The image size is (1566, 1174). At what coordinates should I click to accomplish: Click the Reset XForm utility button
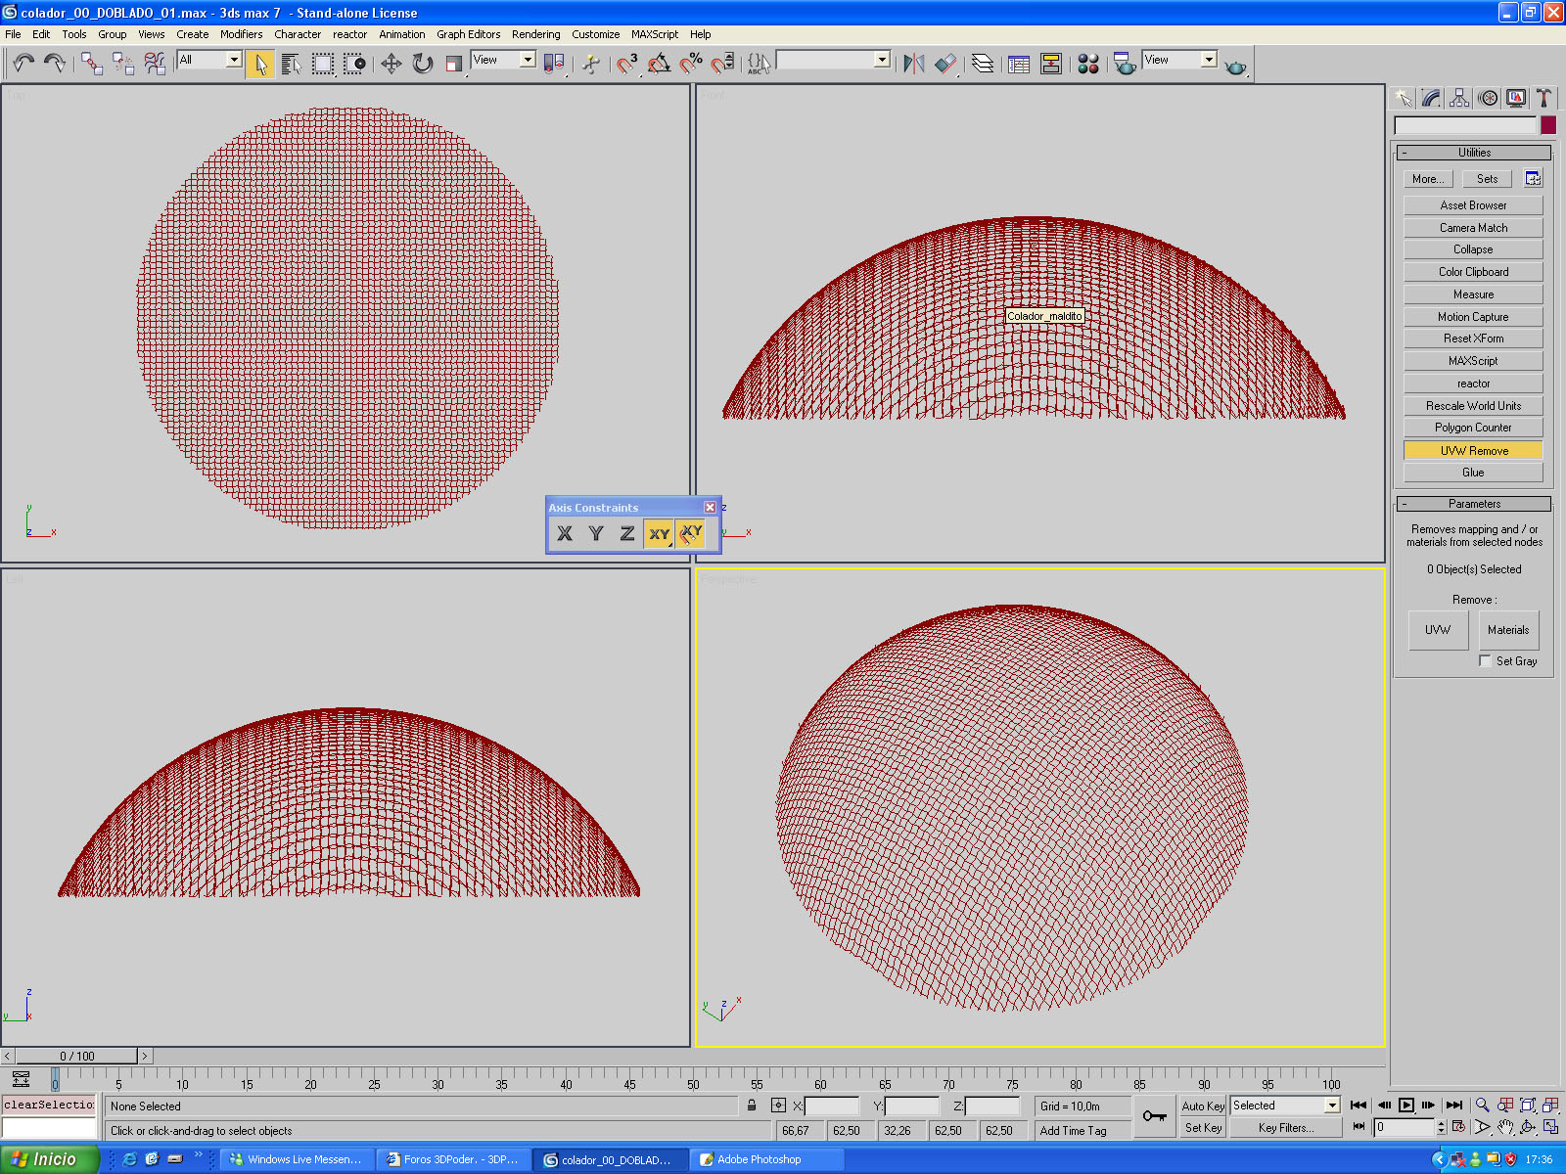pos(1473,339)
